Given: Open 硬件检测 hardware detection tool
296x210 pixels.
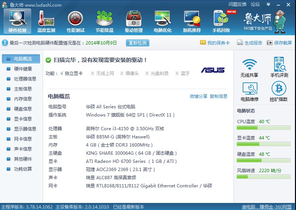Looking at the screenshot, I should pyautogui.click(x=17, y=21).
